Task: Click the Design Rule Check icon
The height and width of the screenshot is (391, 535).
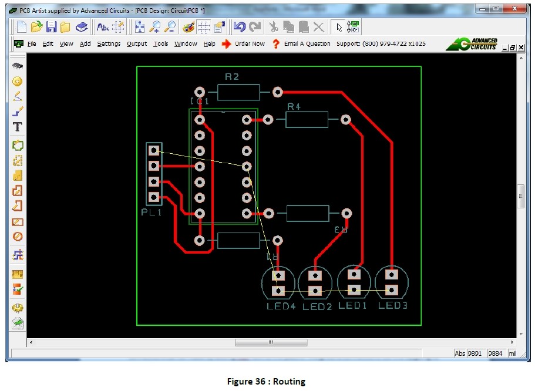Action: (x=18, y=289)
